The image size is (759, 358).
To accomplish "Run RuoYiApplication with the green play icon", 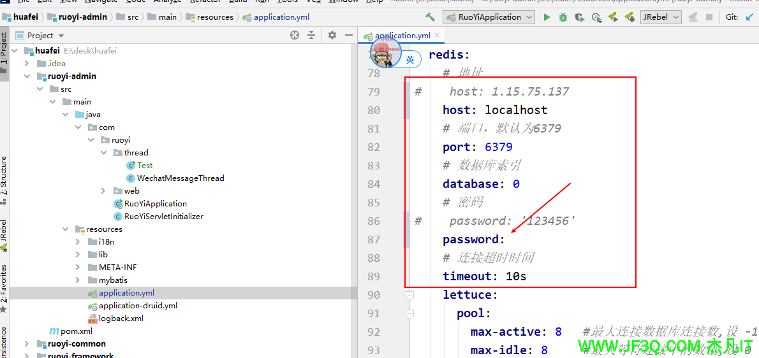I will click(x=547, y=17).
